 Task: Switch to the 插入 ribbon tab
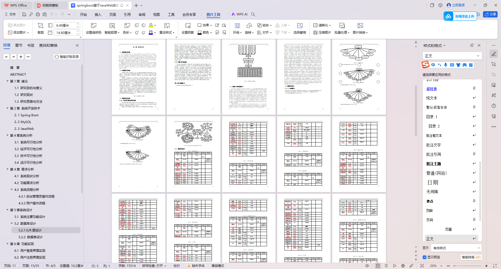tap(98, 14)
